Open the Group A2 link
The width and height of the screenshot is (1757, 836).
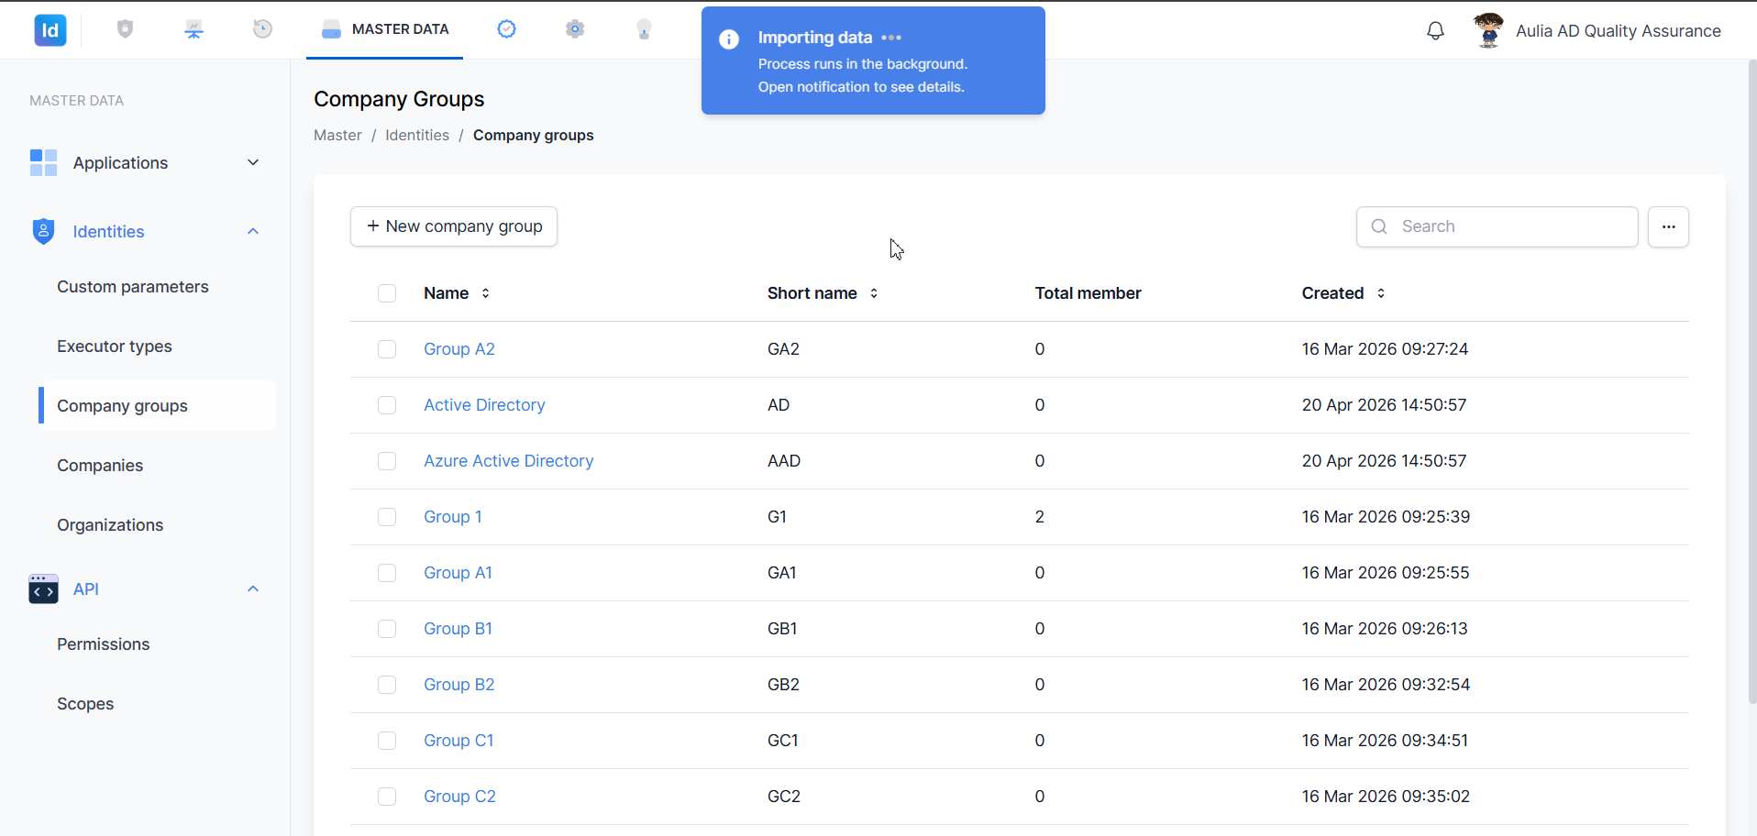[x=459, y=349]
